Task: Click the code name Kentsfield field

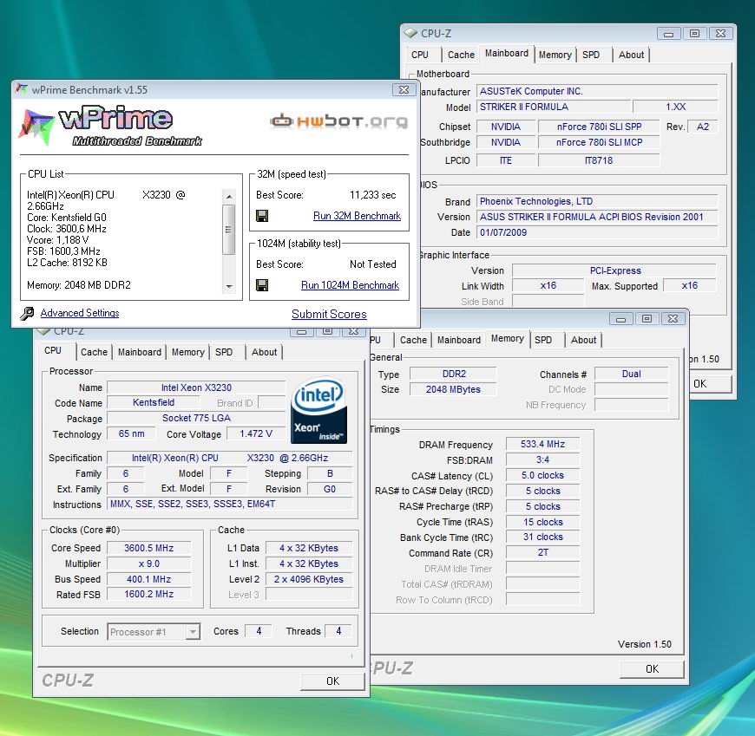Action: point(153,402)
